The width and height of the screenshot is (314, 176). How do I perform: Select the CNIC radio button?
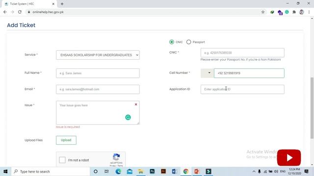[x=172, y=42]
